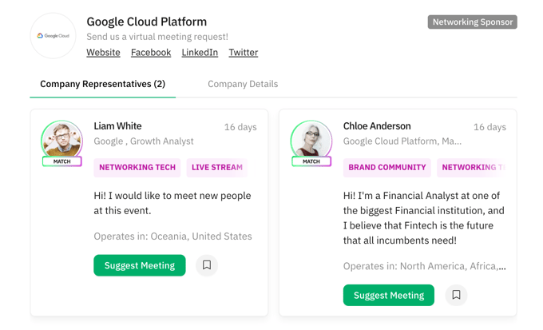
Task: Bookmark Chloe Anderson's profile card
Action: tap(456, 295)
